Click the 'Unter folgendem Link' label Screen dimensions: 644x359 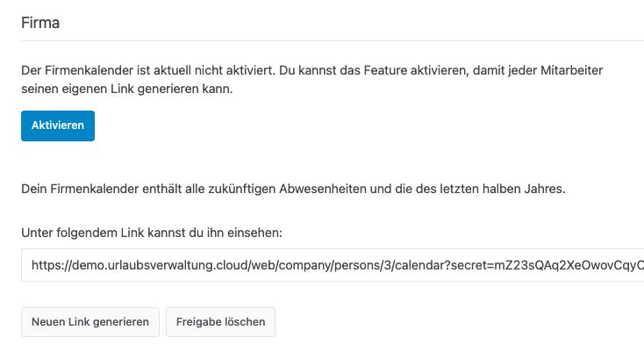click(x=152, y=233)
